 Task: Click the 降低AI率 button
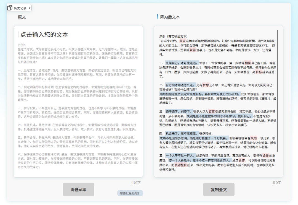78,189
